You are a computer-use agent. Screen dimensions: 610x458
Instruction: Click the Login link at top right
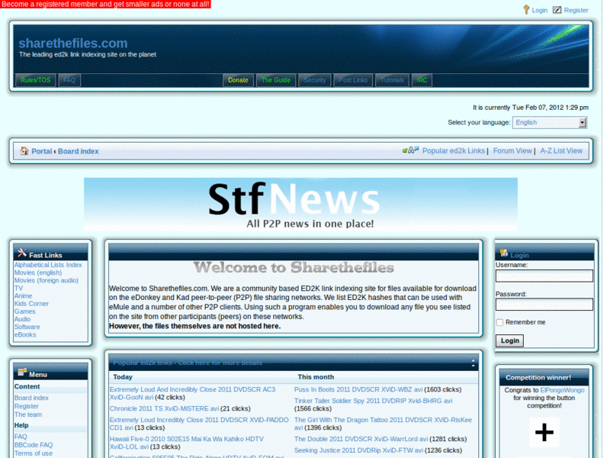539,10
